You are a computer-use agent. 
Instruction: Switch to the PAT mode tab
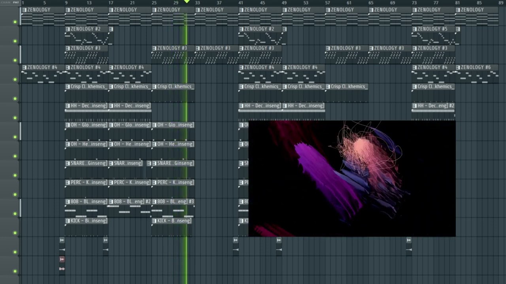point(16,2)
